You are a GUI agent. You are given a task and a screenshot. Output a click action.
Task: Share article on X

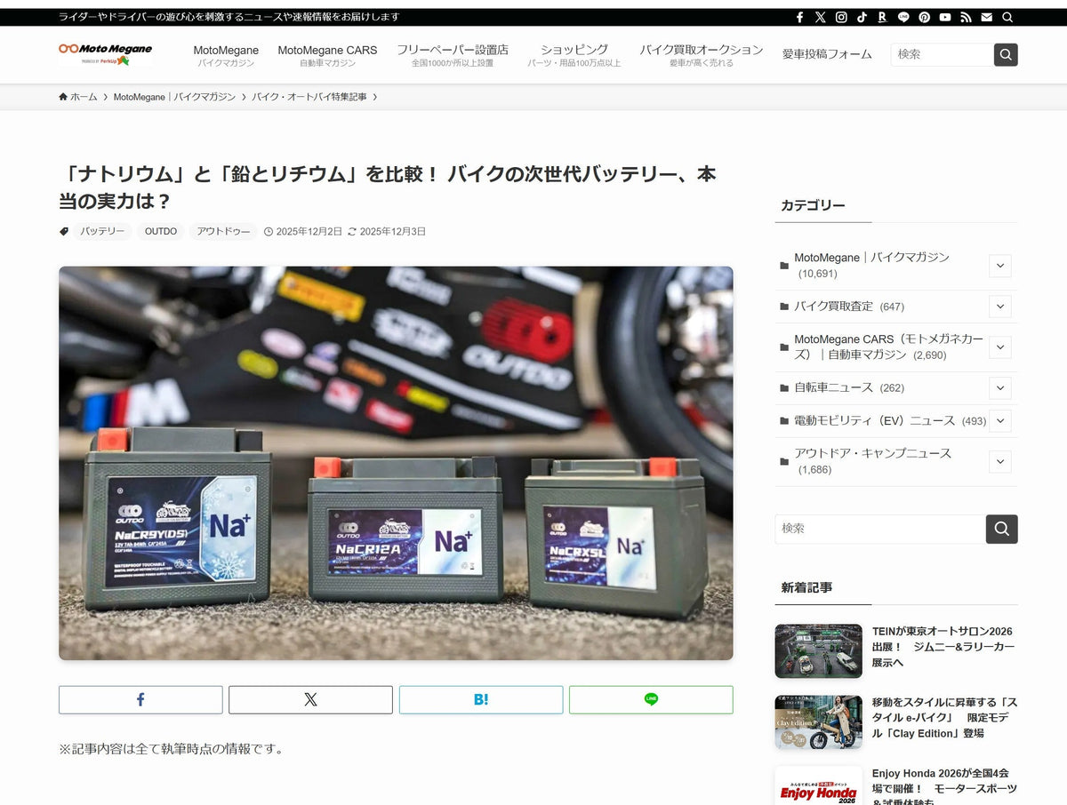point(310,699)
